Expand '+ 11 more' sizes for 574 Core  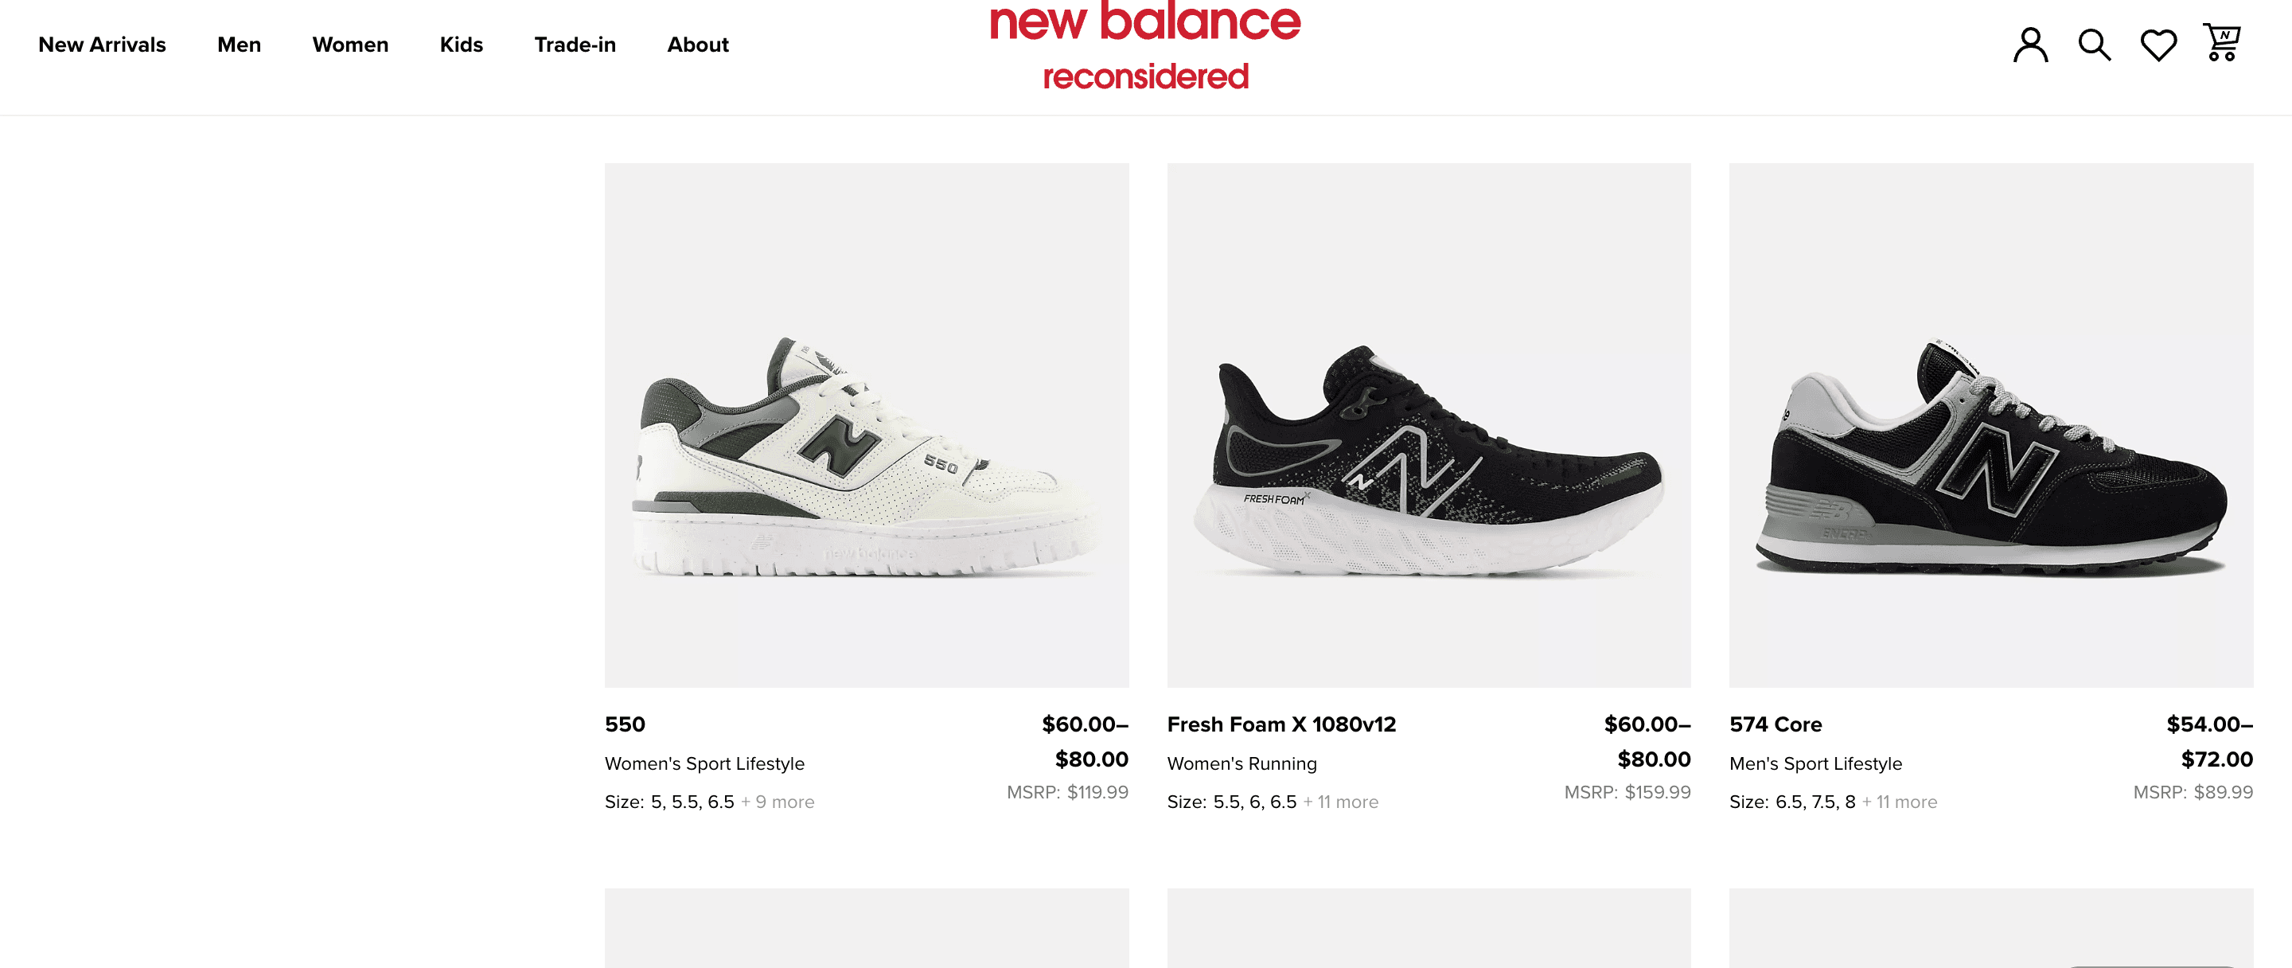coord(1900,802)
